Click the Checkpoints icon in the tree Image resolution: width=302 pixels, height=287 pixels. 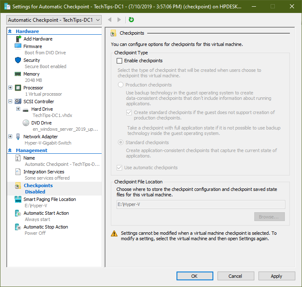click(18, 185)
